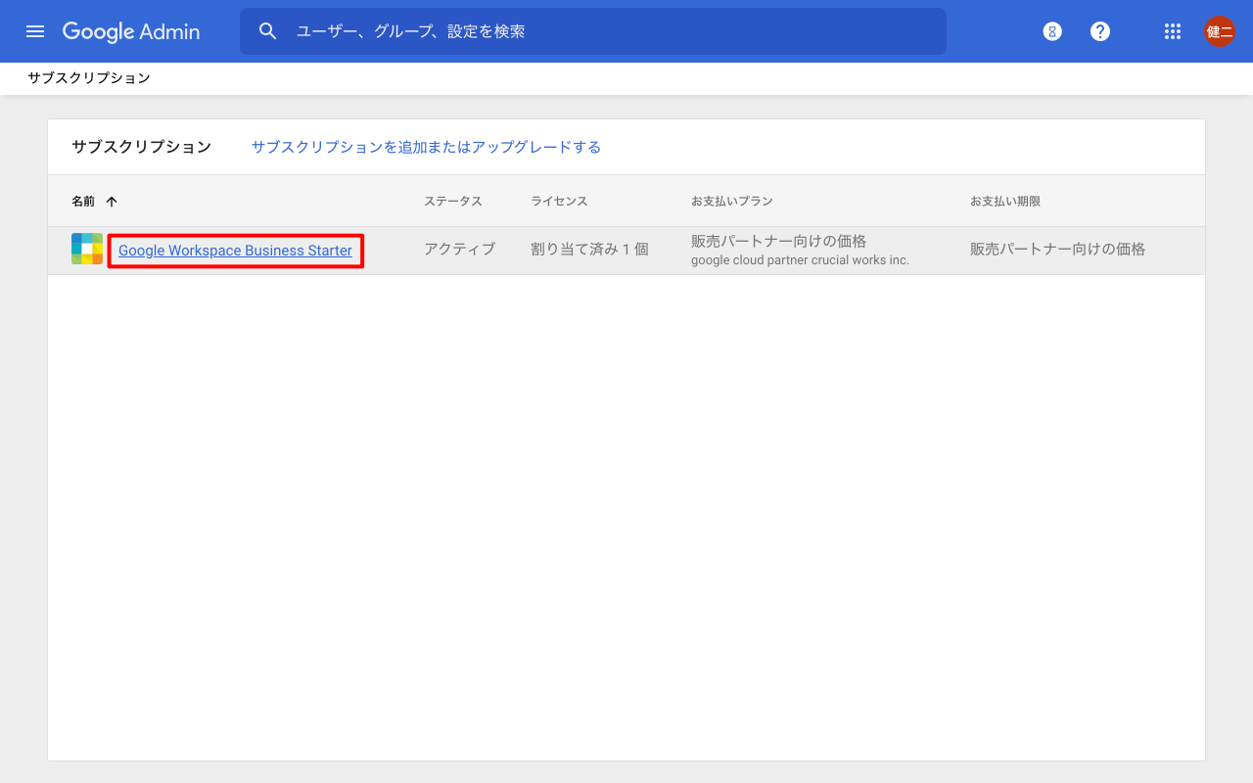Click サブスクリプションを追加またはアップグレードする link
The width and height of the screenshot is (1253, 783).
426,147
